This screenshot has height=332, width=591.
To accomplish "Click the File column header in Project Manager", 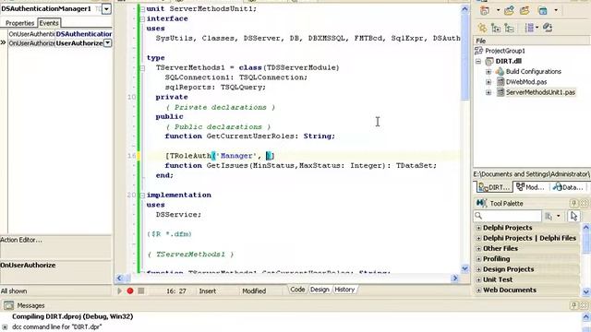I will [x=532, y=41].
